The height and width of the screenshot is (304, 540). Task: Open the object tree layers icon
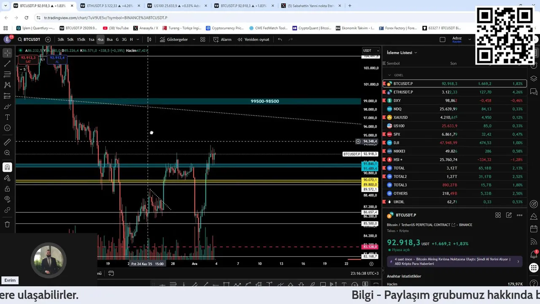click(x=534, y=79)
